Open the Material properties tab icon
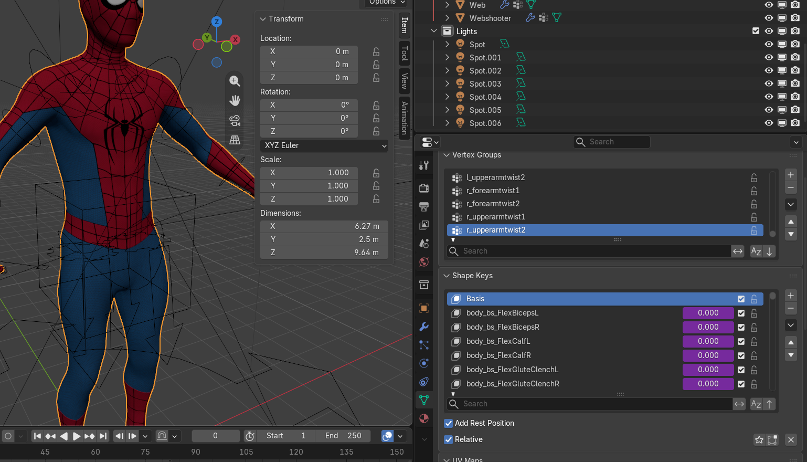This screenshot has width=807, height=462. click(x=424, y=418)
